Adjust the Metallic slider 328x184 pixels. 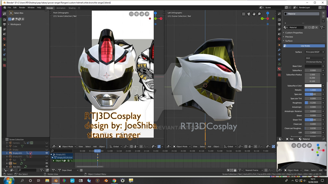pyautogui.click(x=313, y=90)
